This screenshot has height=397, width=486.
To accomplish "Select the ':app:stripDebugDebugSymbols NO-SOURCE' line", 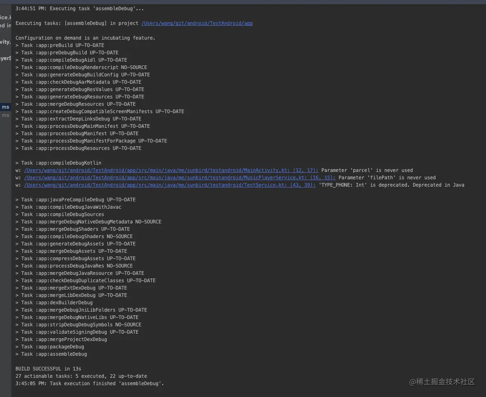I will pyautogui.click(x=78, y=325).
